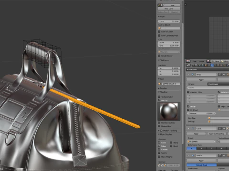Click the UV/Image editor type icon
The height and width of the screenshot is (171, 229).
tap(188, 61)
